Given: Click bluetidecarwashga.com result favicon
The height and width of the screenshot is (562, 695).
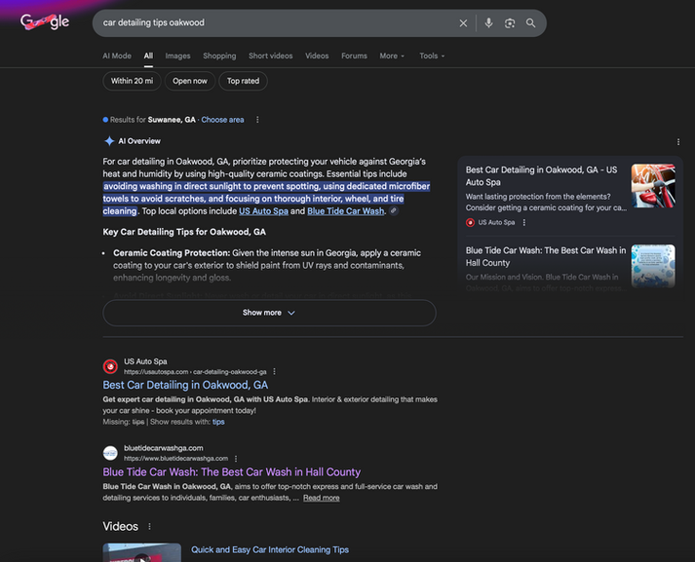Looking at the screenshot, I should pyautogui.click(x=110, y=453).
